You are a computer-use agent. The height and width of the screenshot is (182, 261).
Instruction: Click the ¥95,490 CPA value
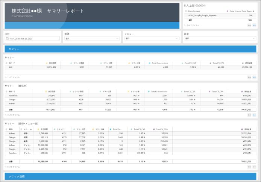(164, 141)
